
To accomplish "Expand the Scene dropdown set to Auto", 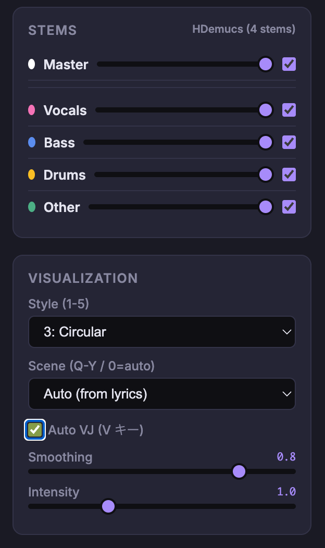I will [162, 394].
